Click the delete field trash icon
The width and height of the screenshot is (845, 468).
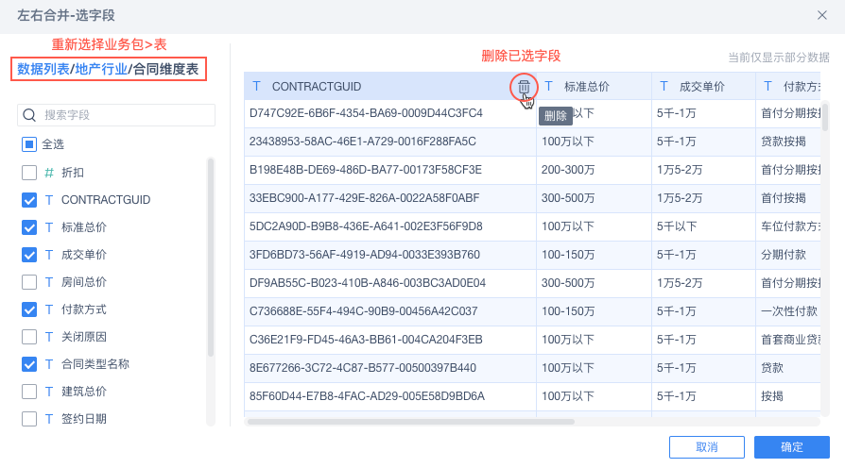point(524,87)
